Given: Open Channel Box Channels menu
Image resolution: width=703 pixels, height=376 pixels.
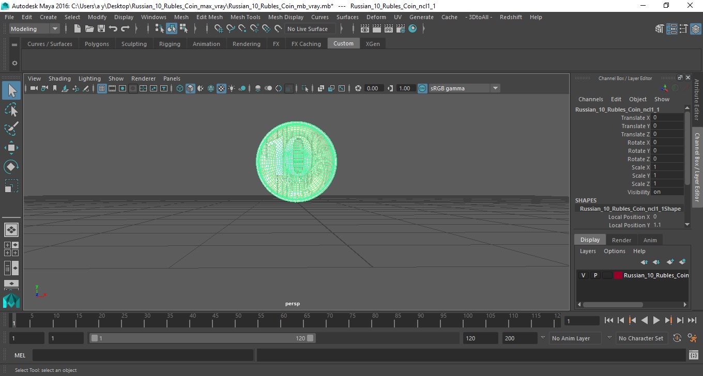Looking at the screenshot, I should 591,99.
